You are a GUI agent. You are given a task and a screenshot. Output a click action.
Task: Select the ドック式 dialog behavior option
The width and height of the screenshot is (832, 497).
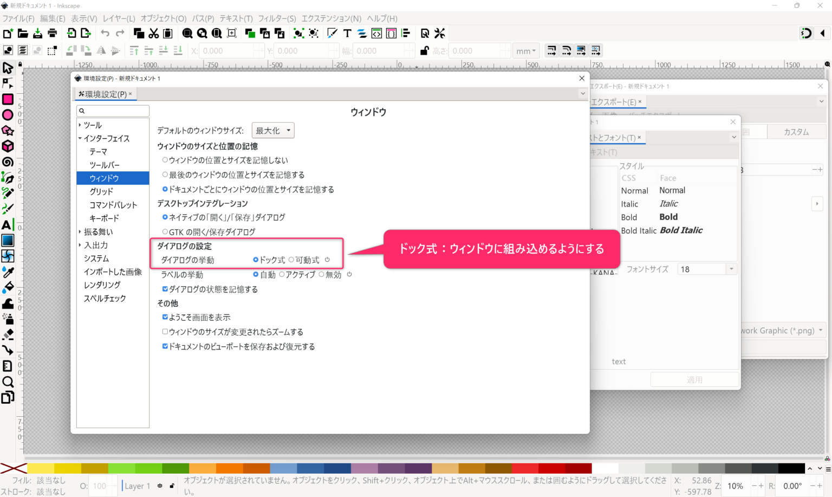point(256,260)
